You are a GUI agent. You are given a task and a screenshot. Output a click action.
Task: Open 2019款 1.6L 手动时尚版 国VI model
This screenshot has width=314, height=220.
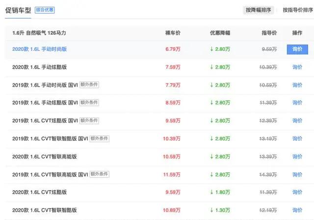[45, 85]
